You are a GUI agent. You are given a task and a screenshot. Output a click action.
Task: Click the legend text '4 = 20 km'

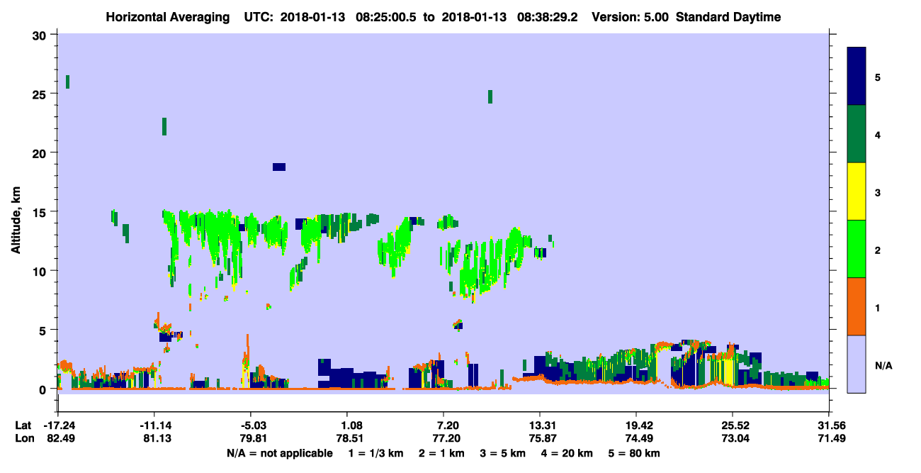point(567,453)
